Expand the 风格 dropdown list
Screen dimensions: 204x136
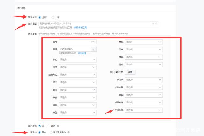(x=77, y=67)
